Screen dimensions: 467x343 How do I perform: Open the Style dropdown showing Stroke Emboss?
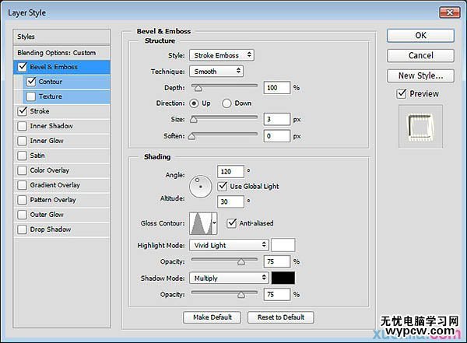click(222, 55)
